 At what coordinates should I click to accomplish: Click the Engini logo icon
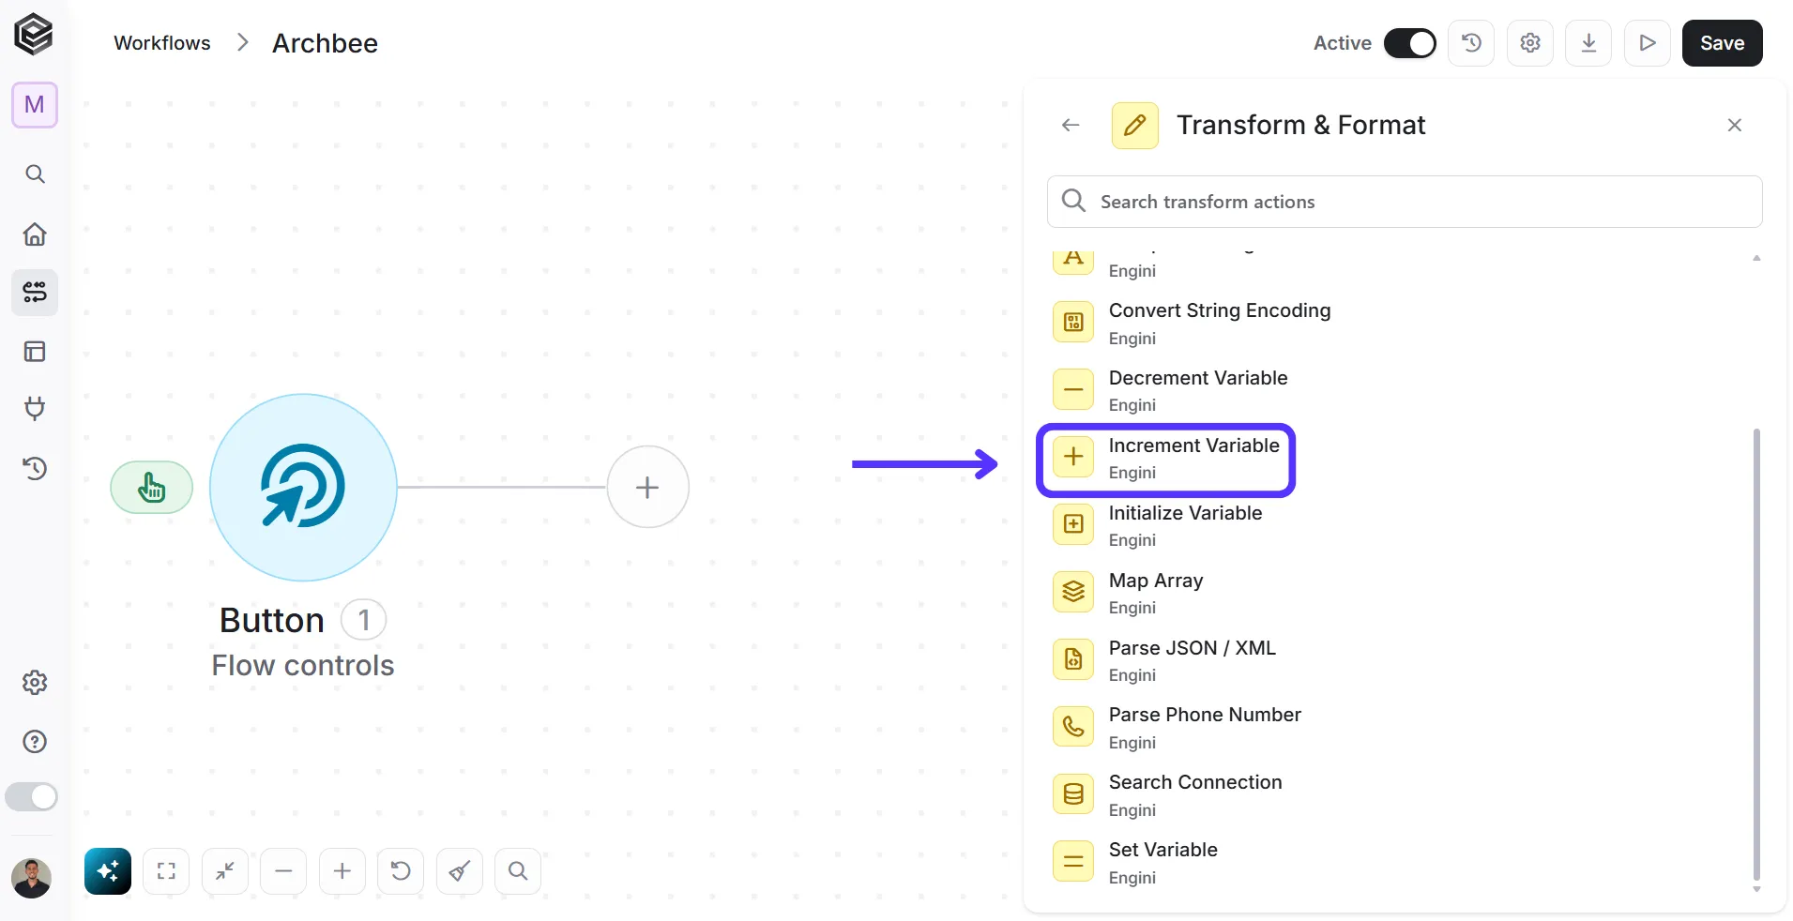click(x=34, y=35)
